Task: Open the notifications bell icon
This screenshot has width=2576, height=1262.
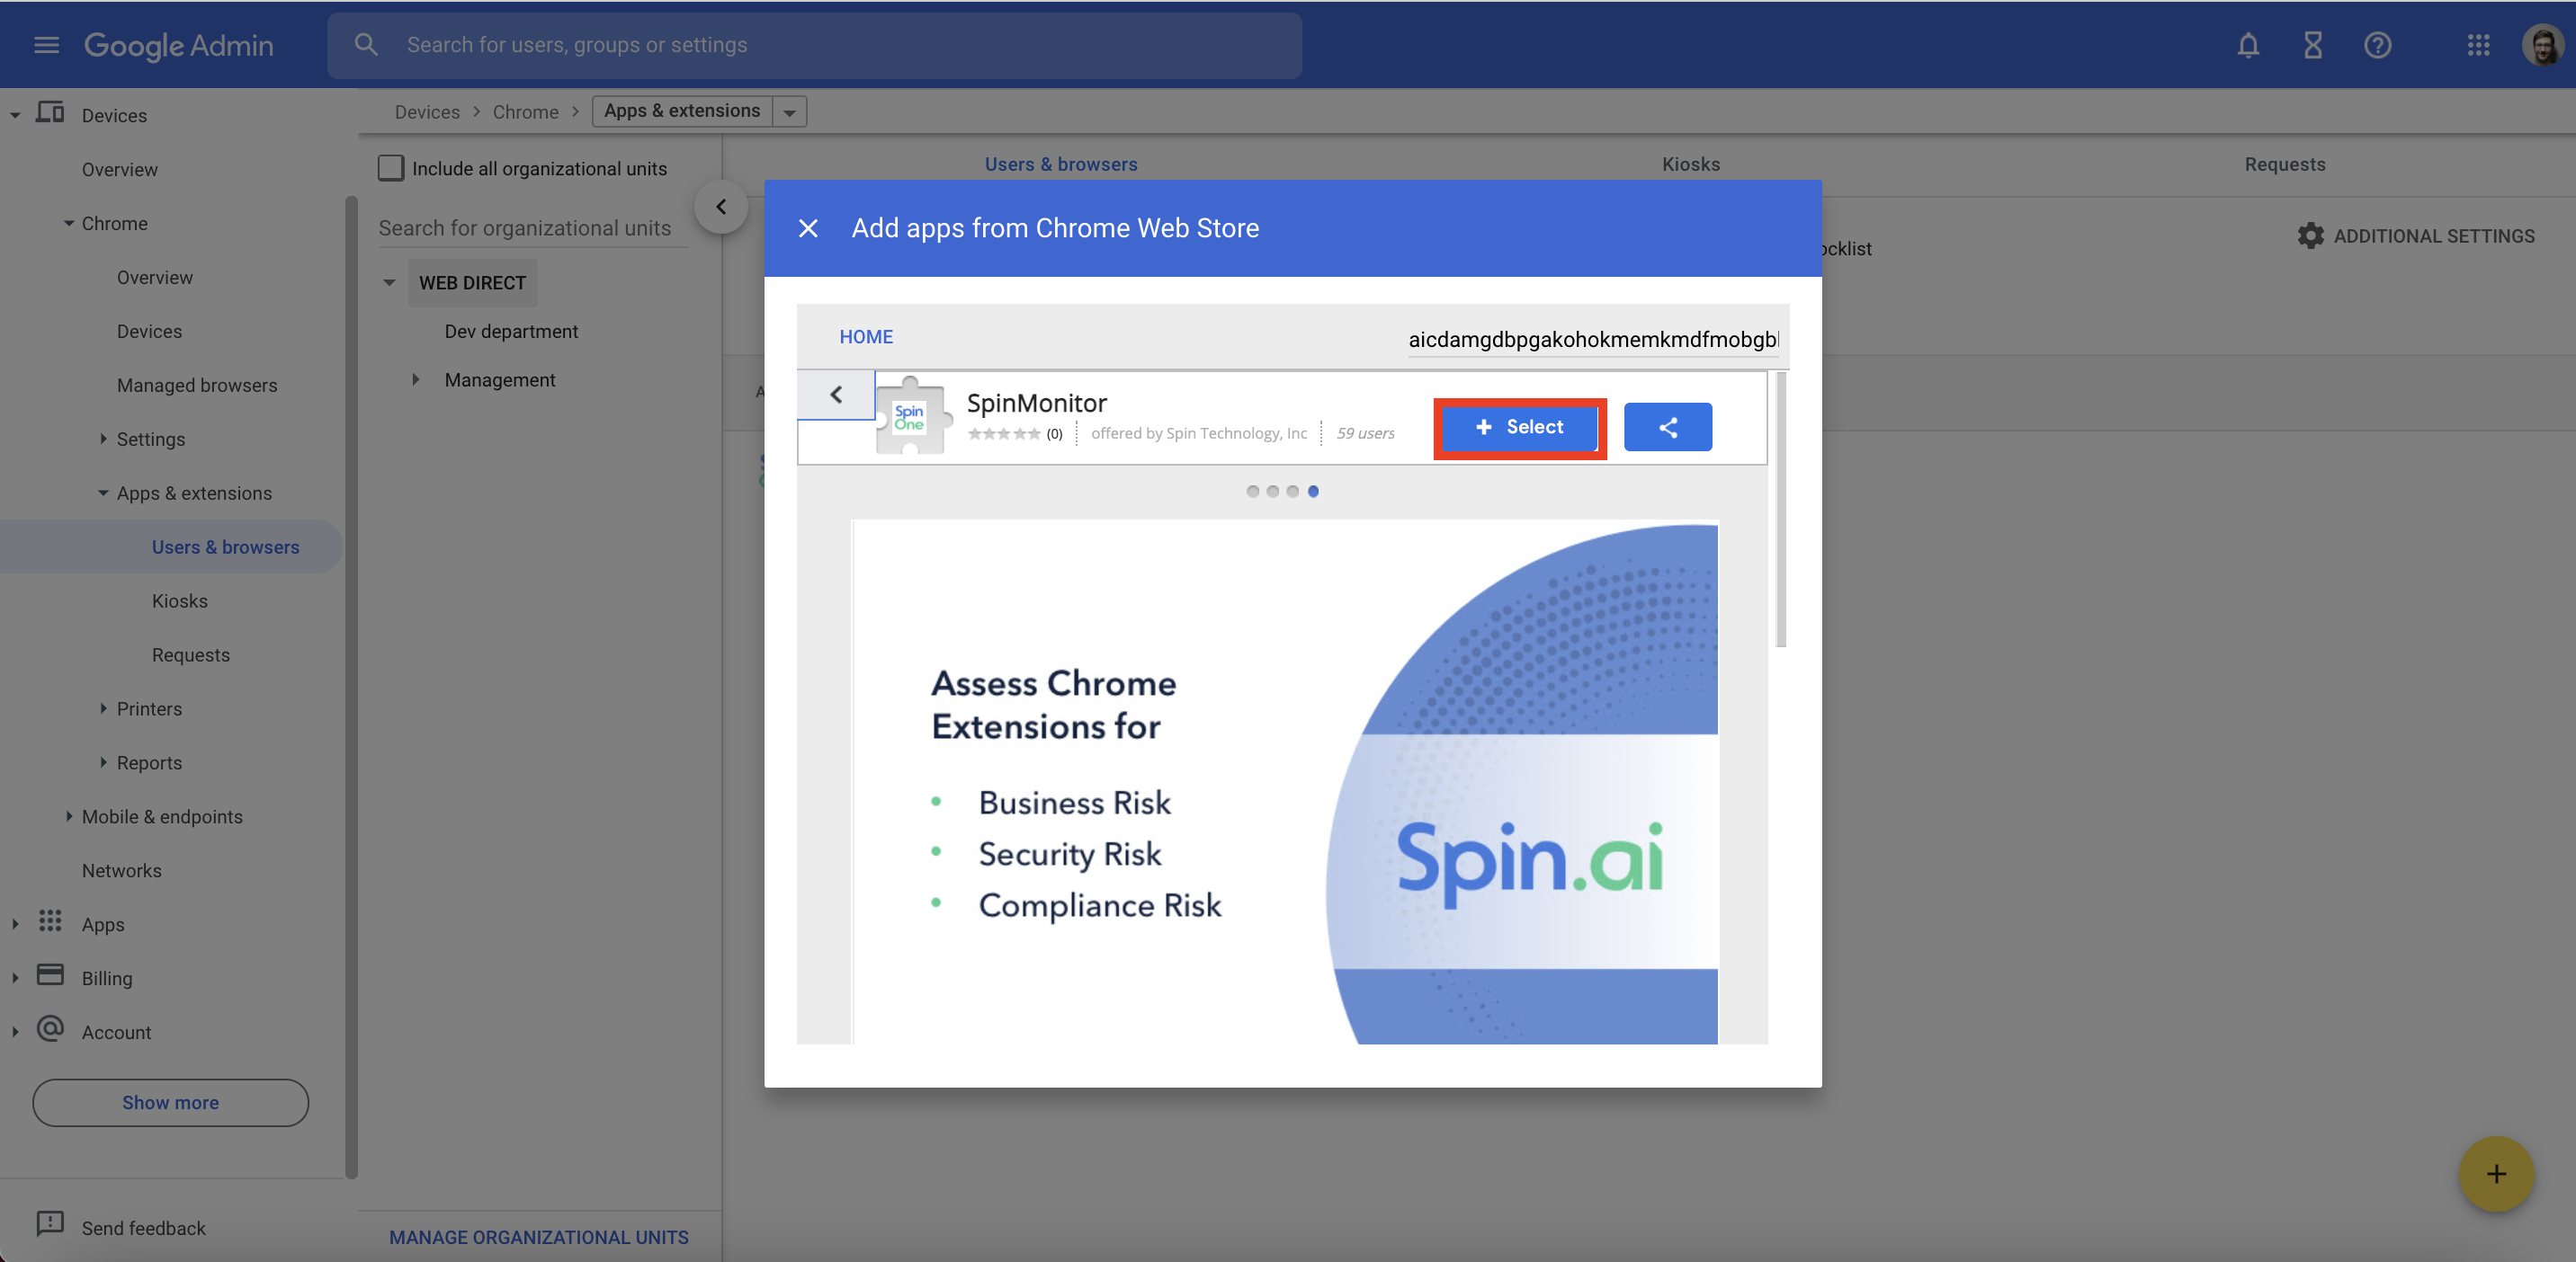Action: click(2248, 45)
